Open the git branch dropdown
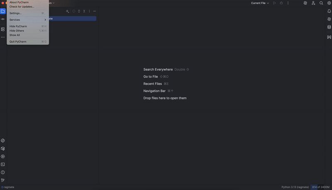 [51, 3]
